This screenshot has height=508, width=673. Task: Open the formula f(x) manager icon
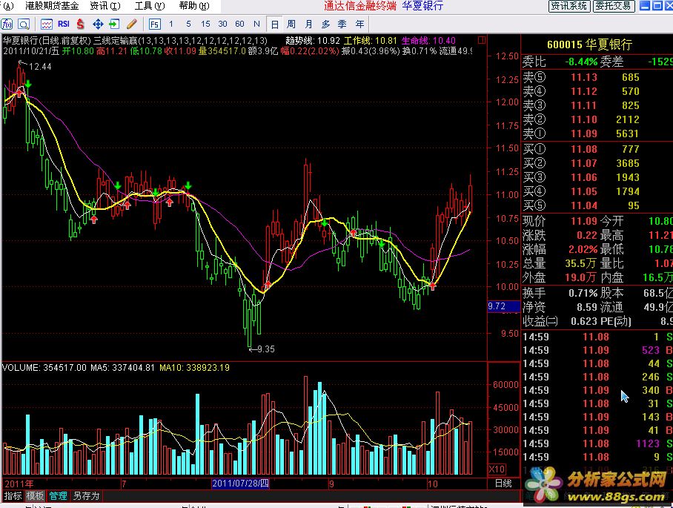click(x=7, y=24)
